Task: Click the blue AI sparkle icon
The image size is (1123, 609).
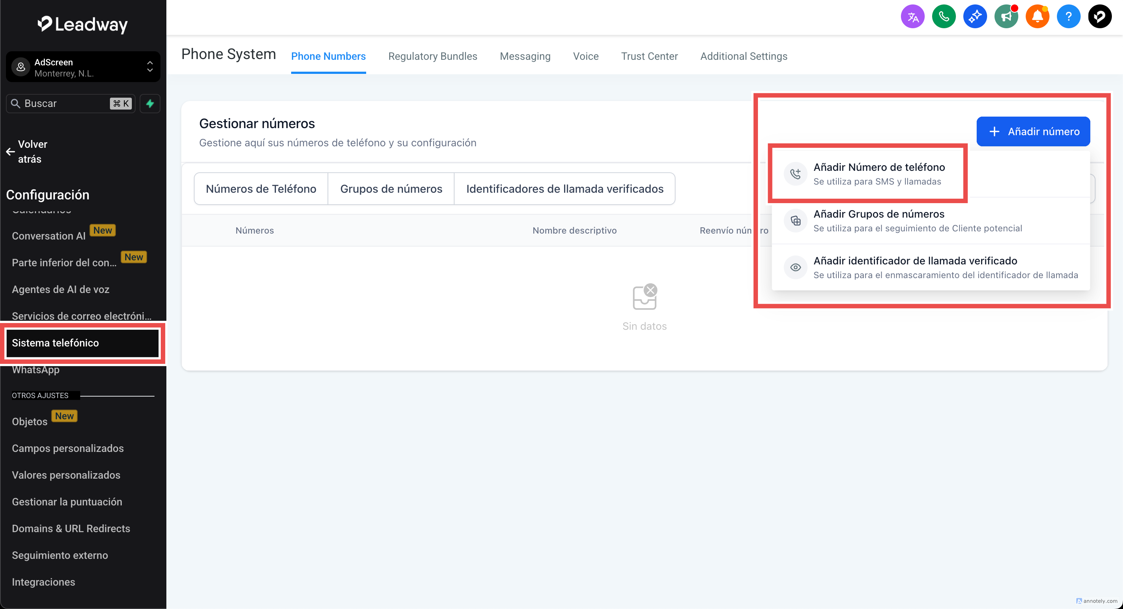Action: [975, 17]
